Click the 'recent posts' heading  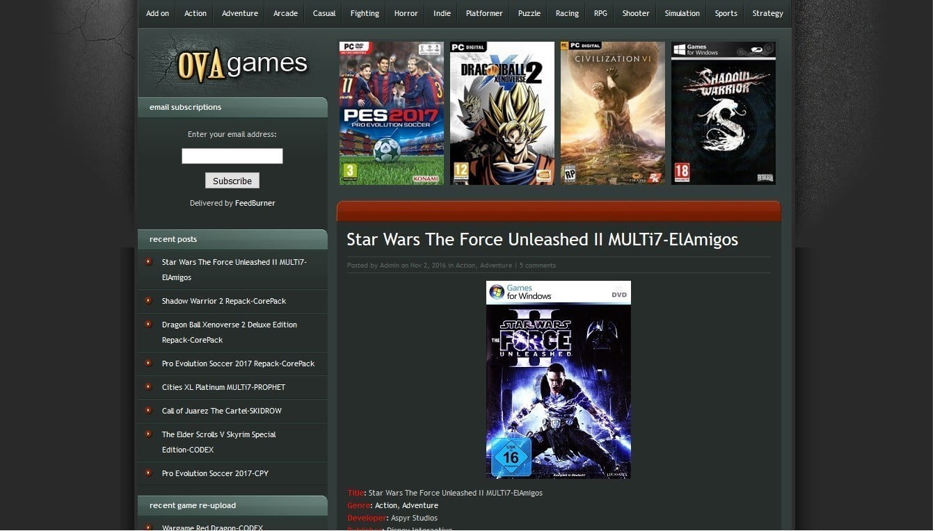[x=173, y=239]
